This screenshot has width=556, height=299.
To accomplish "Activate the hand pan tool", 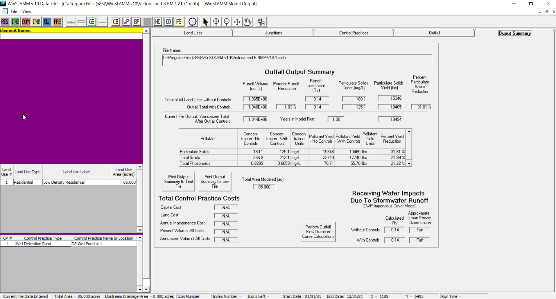I will pos(247,22).
